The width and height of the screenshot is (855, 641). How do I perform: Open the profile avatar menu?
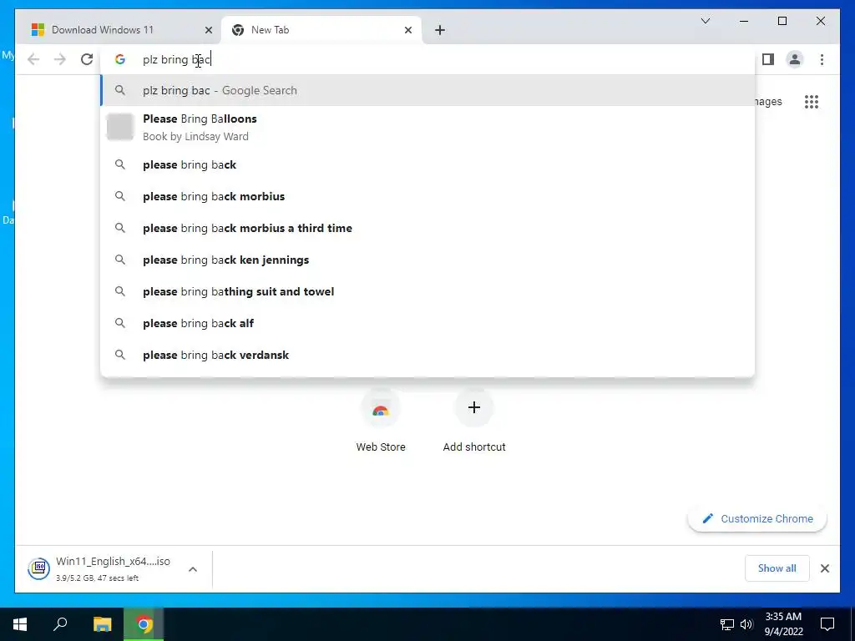(795, 59)
